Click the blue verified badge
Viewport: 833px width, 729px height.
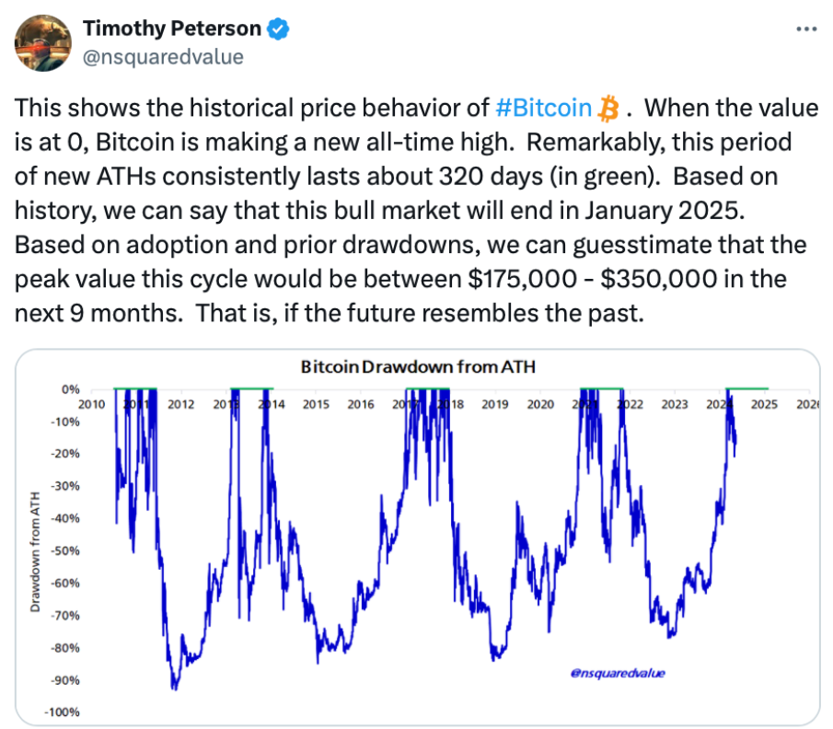tap(278, 29)
